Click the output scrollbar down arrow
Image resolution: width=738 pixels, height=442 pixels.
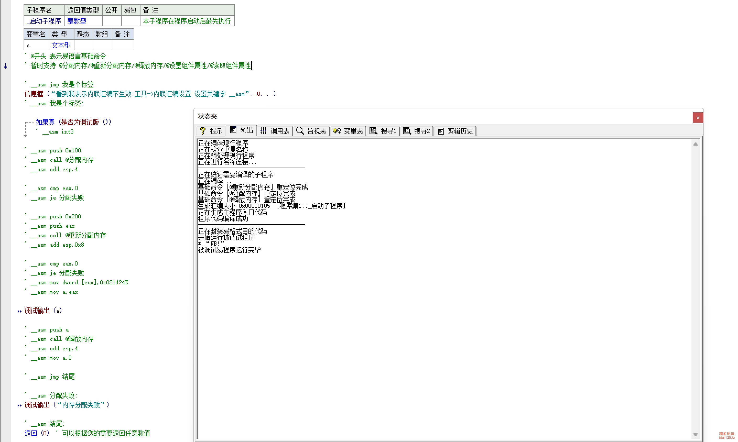[695, 435]
